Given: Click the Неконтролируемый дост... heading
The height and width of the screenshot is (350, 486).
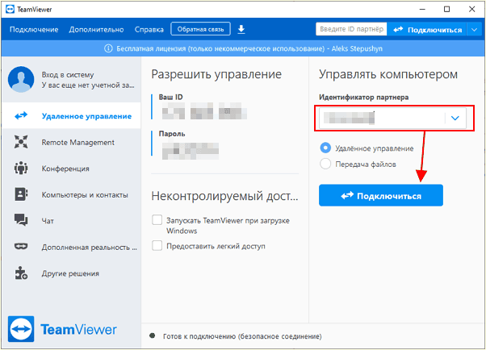Looking at the screenshot, I should click(x=224, y=196).
